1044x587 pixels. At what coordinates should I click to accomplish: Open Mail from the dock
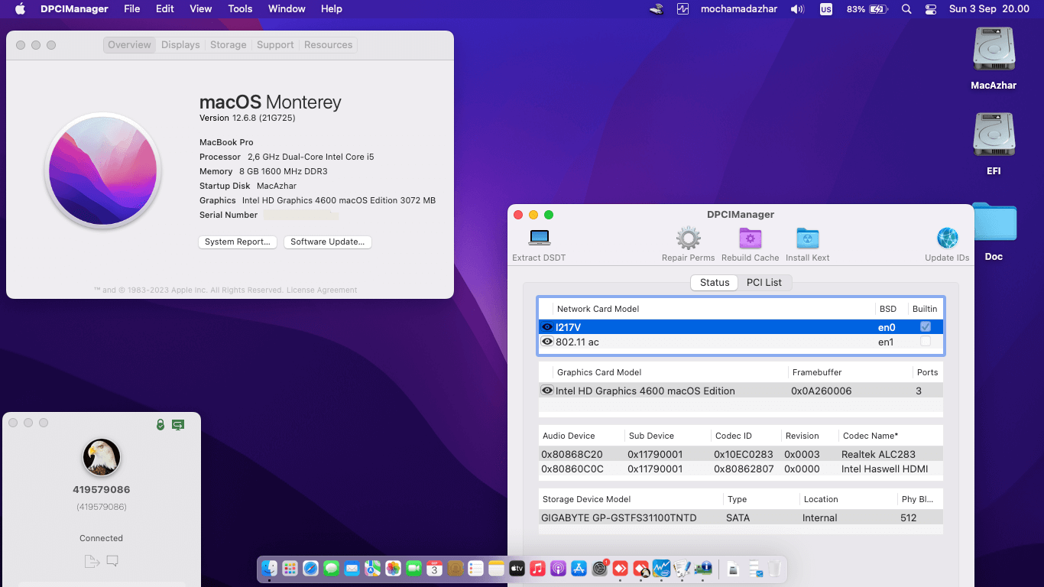[352, 568]
